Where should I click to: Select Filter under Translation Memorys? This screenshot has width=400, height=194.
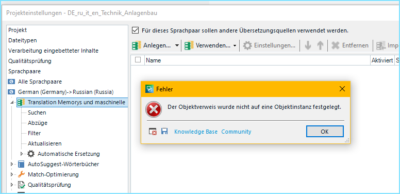tap(34, 133)
